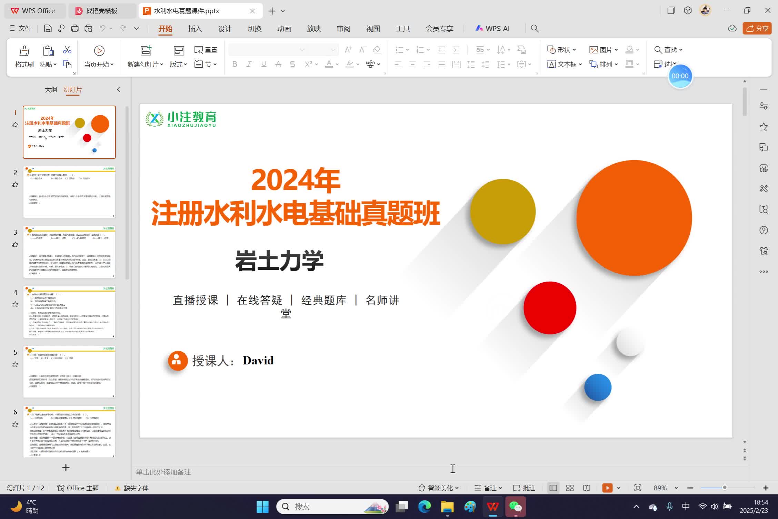The width and height of the screenshot is (778, 519).
Task: Open the 版式 layout dropdown
Action: pos(178,64)
